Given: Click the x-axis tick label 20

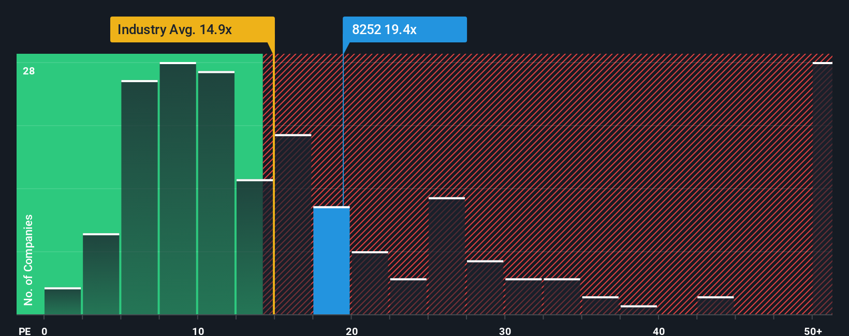Looking at the screenshot, I should 352,331.
